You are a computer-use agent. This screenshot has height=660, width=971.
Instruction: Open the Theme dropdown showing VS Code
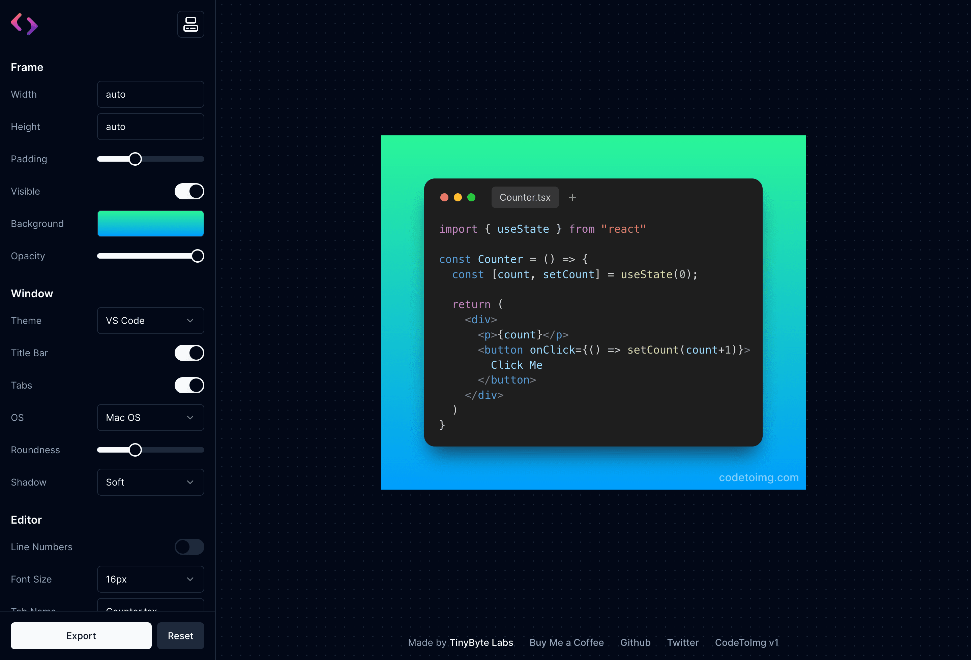[x=150, y=321]
